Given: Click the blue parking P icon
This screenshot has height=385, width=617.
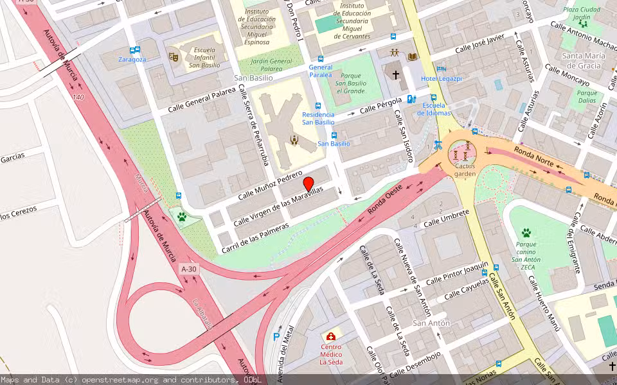Looking at the screenshot, I should coord(277,337).
